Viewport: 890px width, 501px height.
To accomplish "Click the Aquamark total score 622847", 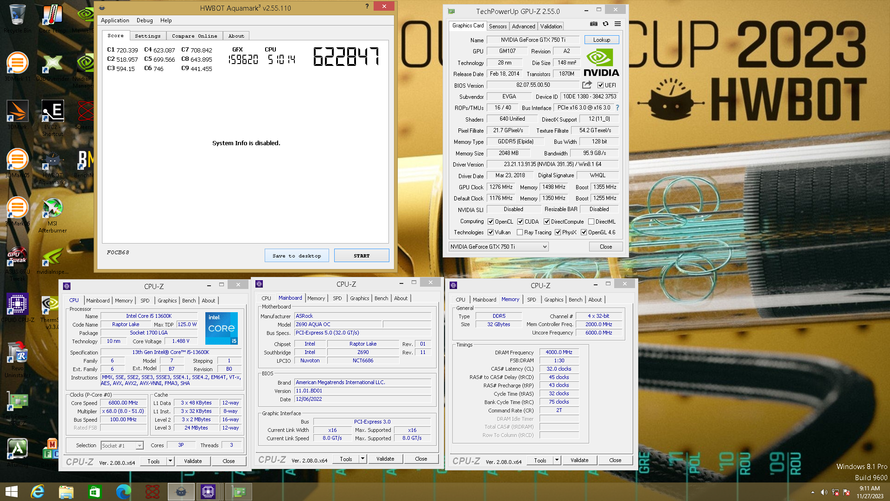I will pyautogui.click(x=346, y=57).
